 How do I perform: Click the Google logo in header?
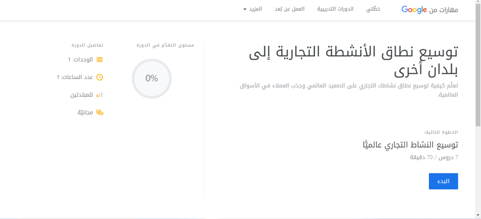click(414, 9)
